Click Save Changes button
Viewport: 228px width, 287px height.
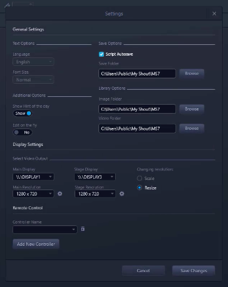coord(193,270)
